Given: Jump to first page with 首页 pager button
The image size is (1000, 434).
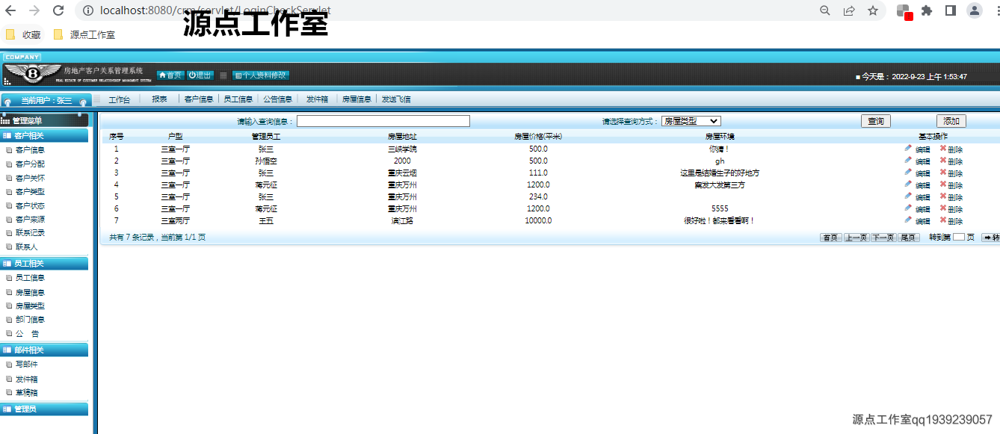Looking at the screenshot, I should [x=830, y=238].
